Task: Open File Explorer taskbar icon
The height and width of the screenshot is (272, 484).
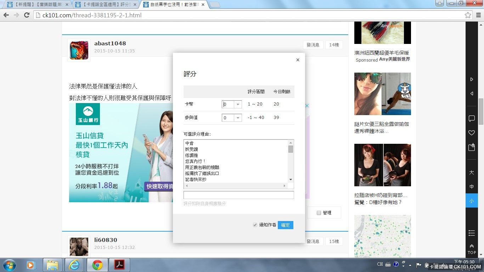Action: click(x=52, y=265)
